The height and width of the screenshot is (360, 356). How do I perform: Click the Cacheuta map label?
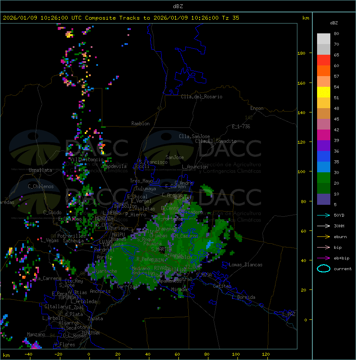[73, 241]
